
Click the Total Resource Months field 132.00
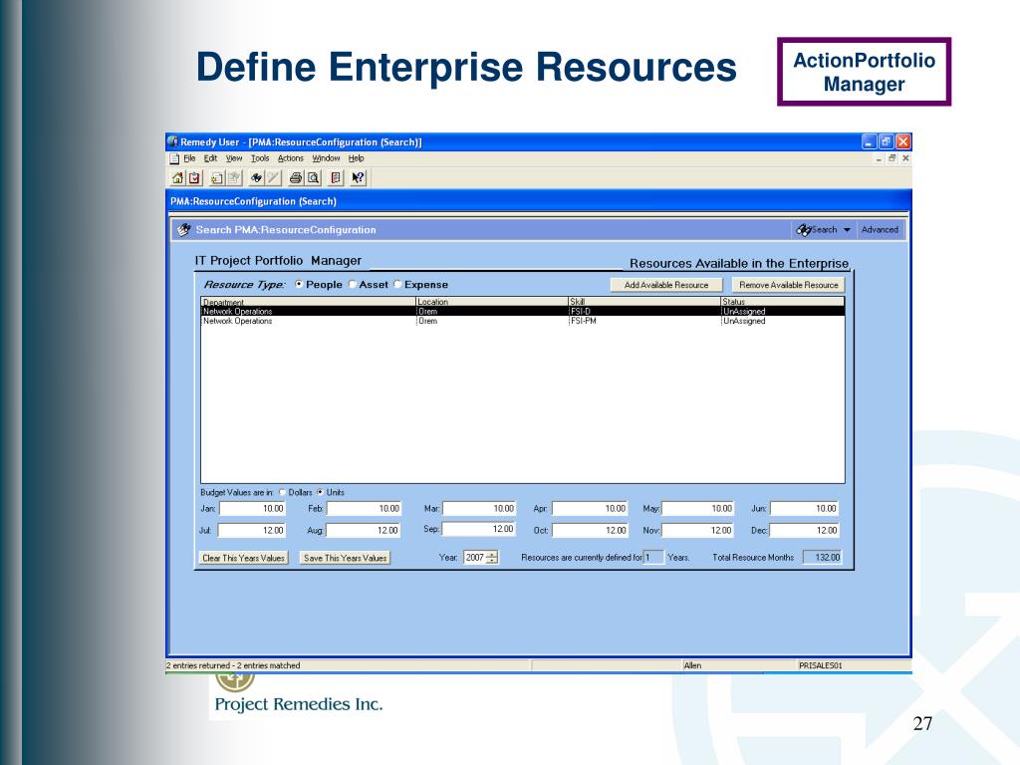(x=822, y=558)
